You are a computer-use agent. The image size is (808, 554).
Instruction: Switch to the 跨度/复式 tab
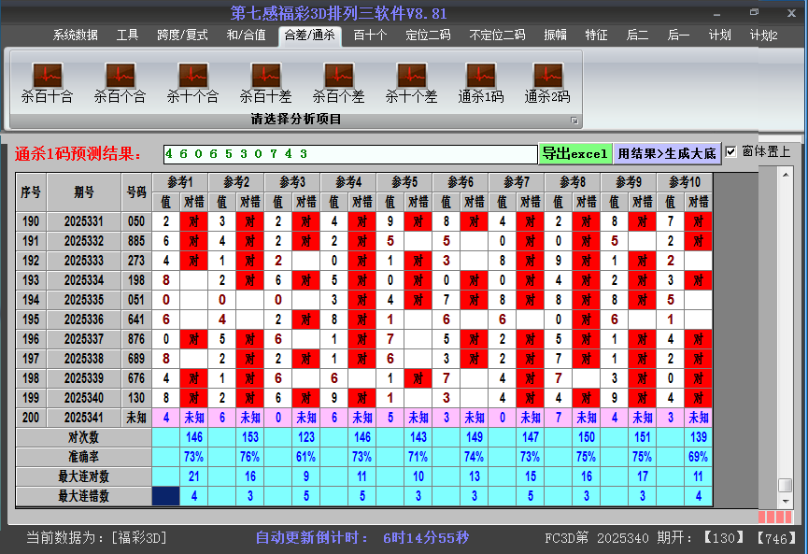point(182,36)
